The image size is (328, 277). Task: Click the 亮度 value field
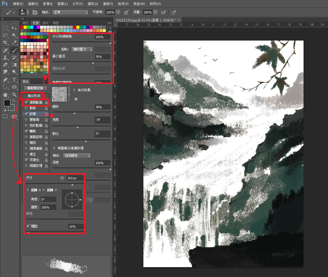(102, 120)
